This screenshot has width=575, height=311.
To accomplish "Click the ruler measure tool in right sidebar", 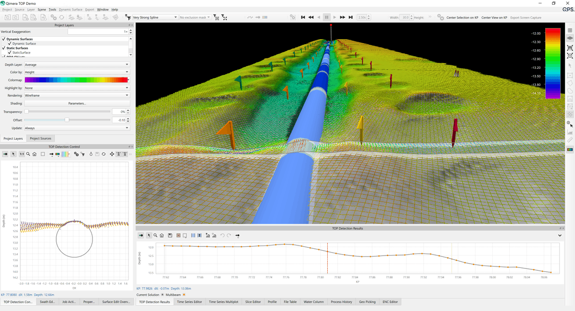I will coord(570,140).
